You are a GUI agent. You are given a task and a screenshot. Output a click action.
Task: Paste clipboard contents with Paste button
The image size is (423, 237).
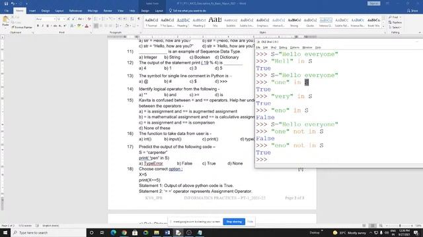click(x=5, y=22)
